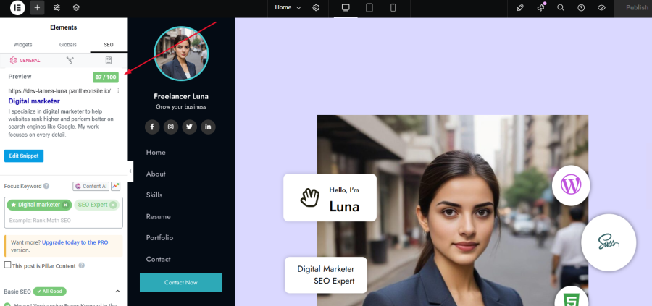
Task: Collapse the Basic SEO section
Action: coord(117,292)
